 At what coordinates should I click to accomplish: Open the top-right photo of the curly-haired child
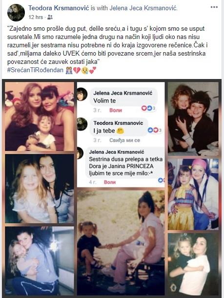pyautogui.click(x=193, y=119)
